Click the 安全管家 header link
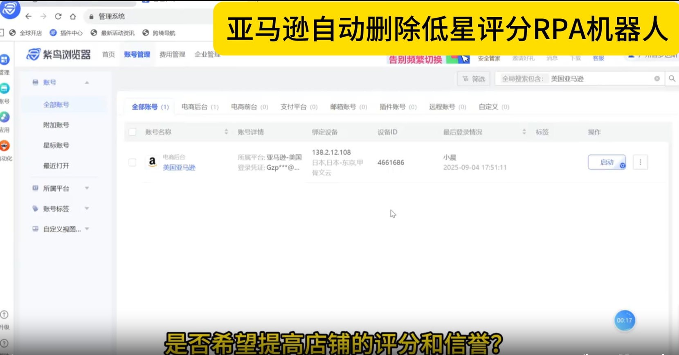 pyautogui.click(x=489, y=58)
